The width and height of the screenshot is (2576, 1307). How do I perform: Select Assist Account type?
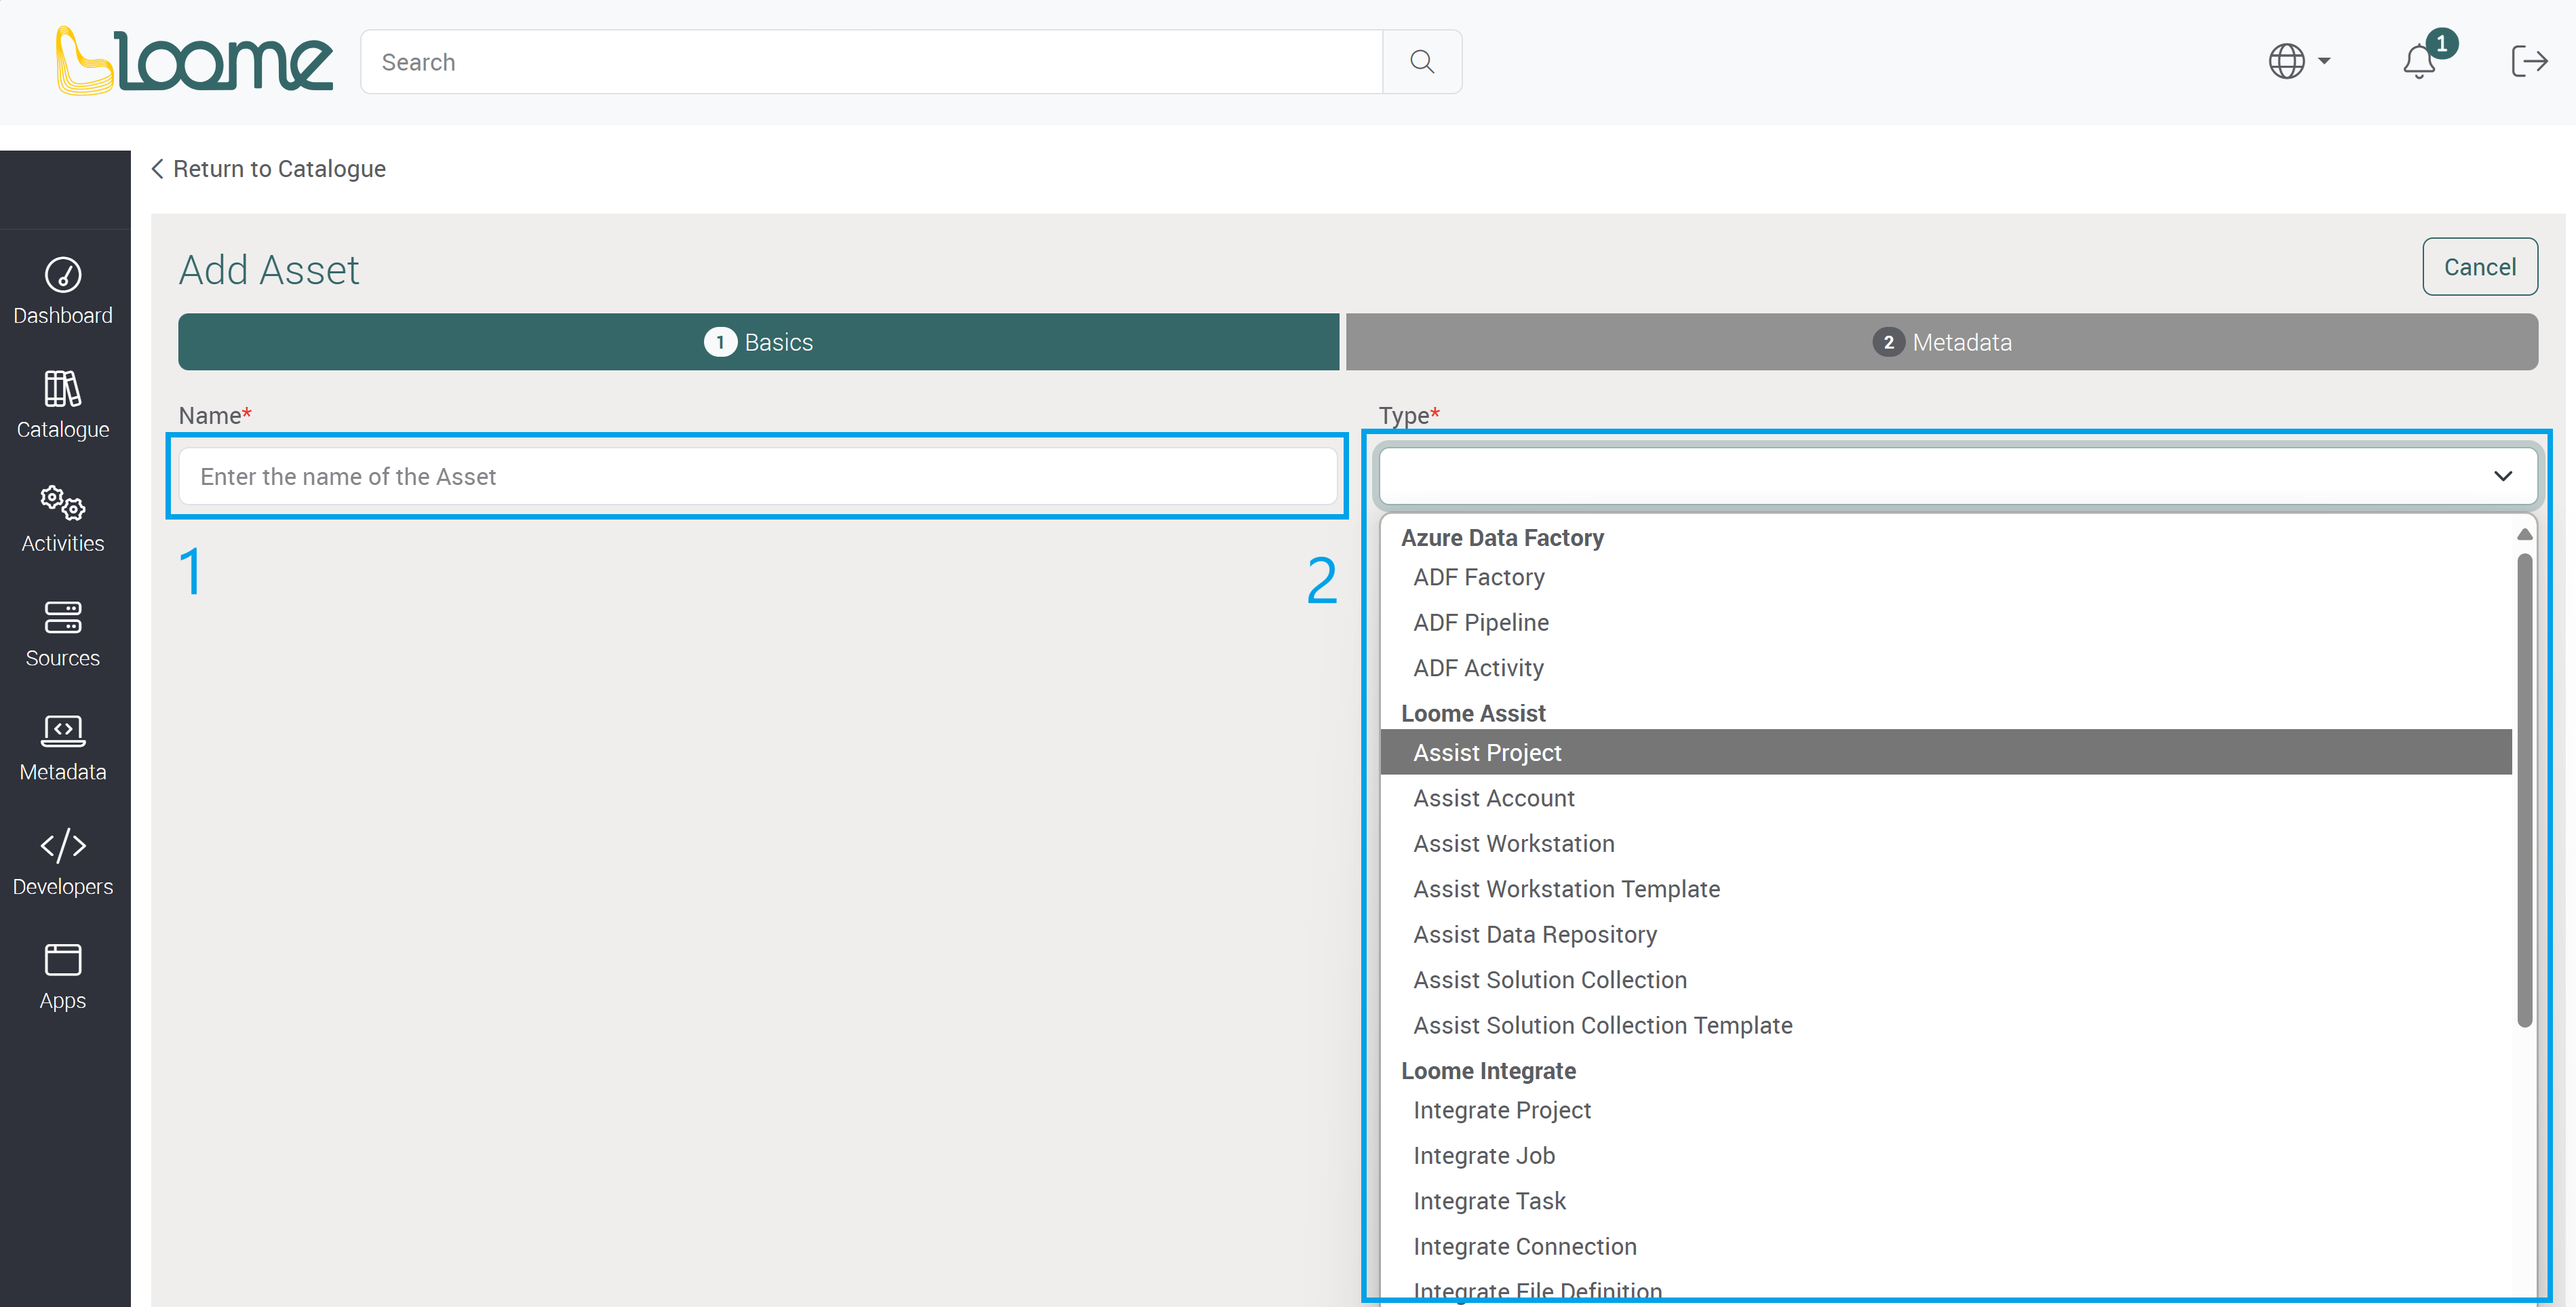[x=1946, y=798]
